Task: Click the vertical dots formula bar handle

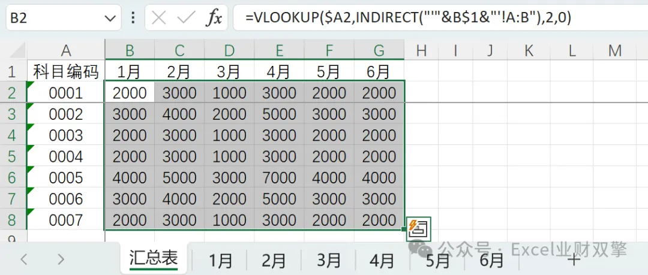Action: coord(133,18)
